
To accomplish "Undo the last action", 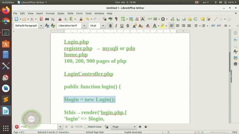I will [87, 19].
